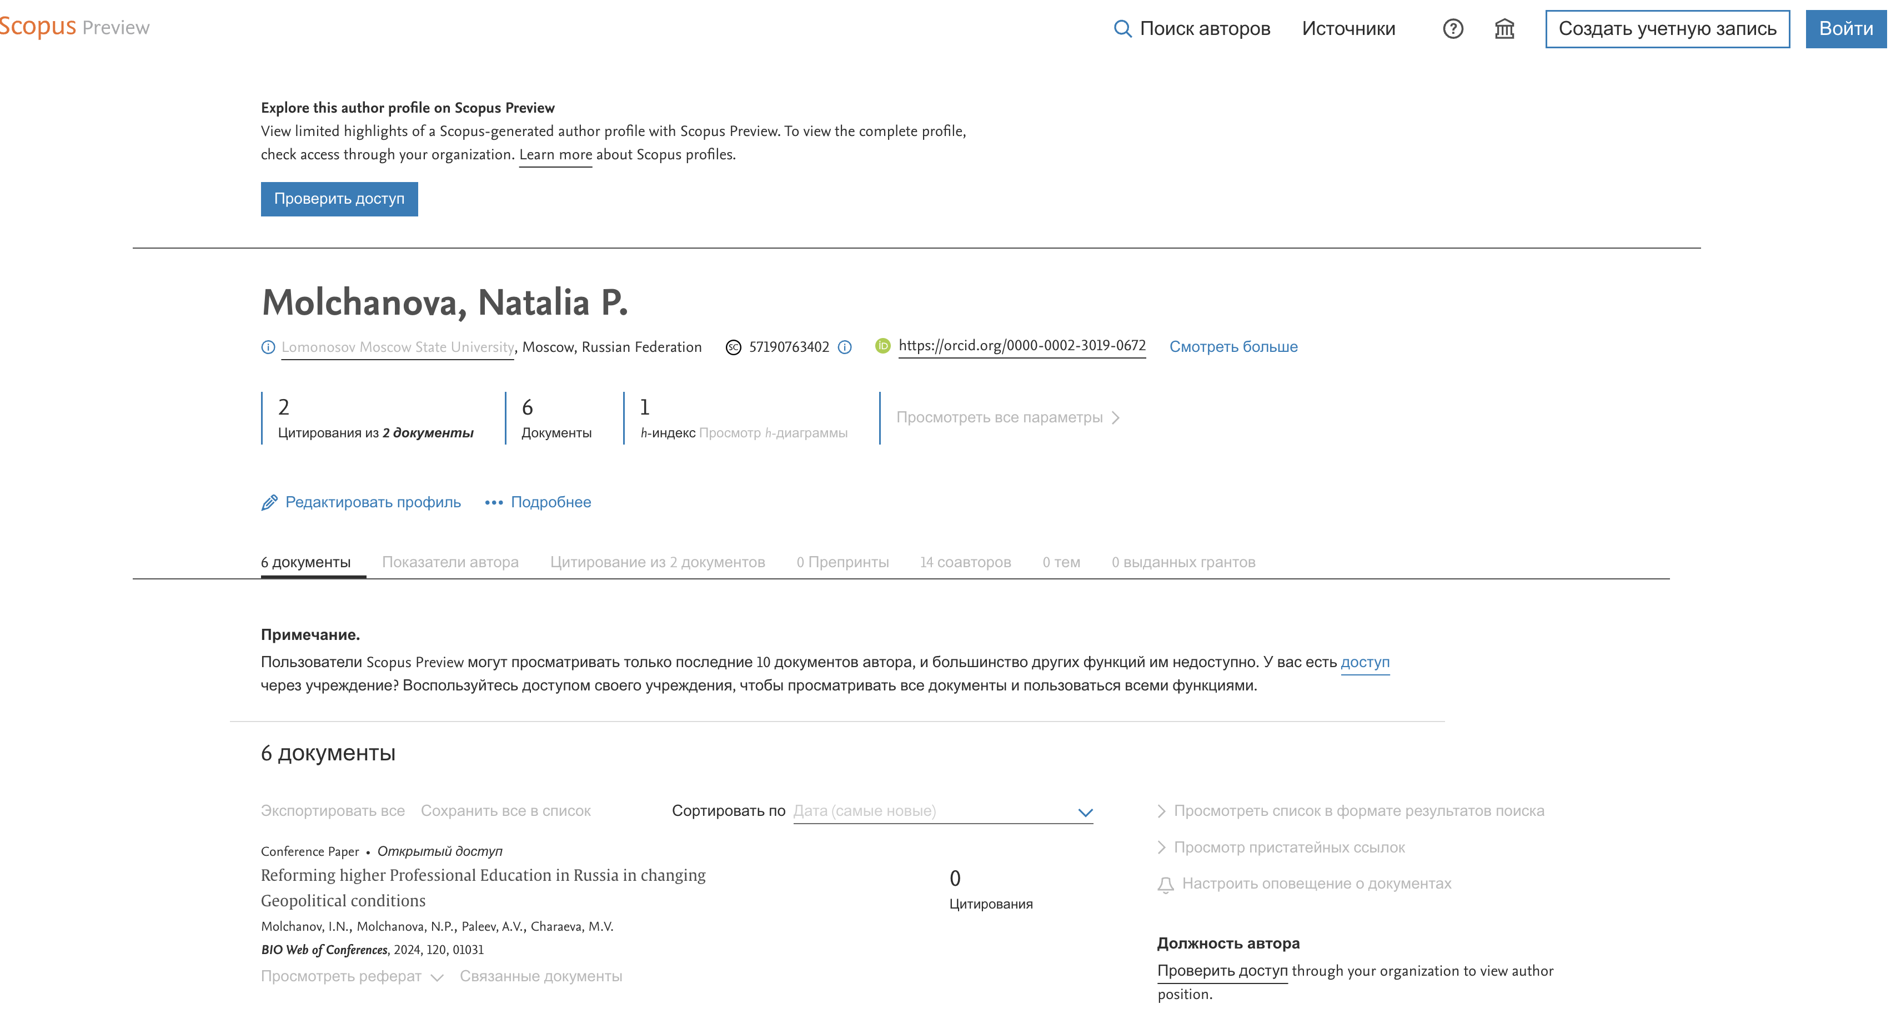Viewport: 1896px width, 1019px height.
Task: Click the h-индекс value 1
Action: tap(645, 407)
